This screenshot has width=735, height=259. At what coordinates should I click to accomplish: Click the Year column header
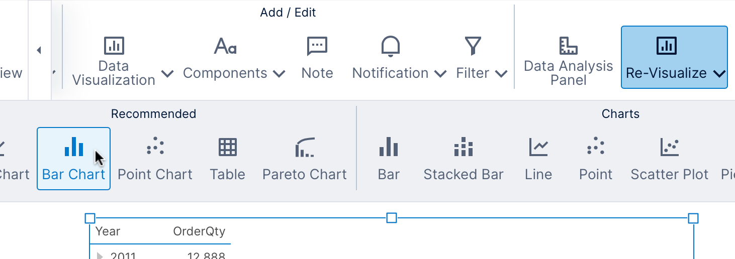108,231
